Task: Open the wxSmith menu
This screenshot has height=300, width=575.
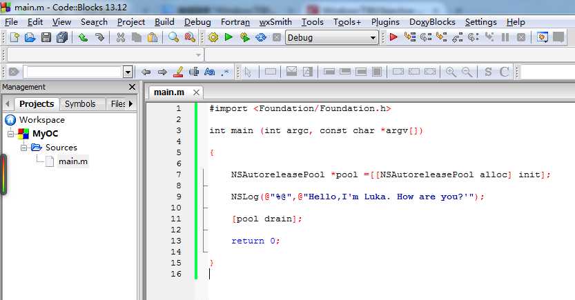Action: point(275,22)
